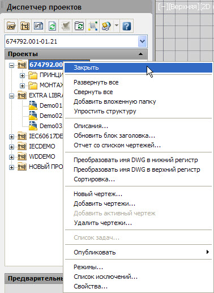Click Свойства... in the context menu

[x=91, y=286]
